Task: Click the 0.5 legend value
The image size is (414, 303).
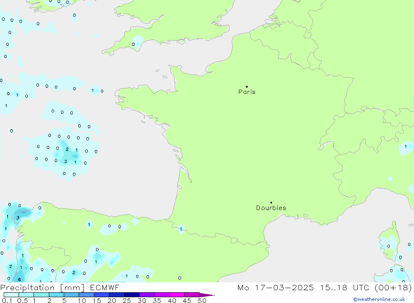Action: (22, 301)
